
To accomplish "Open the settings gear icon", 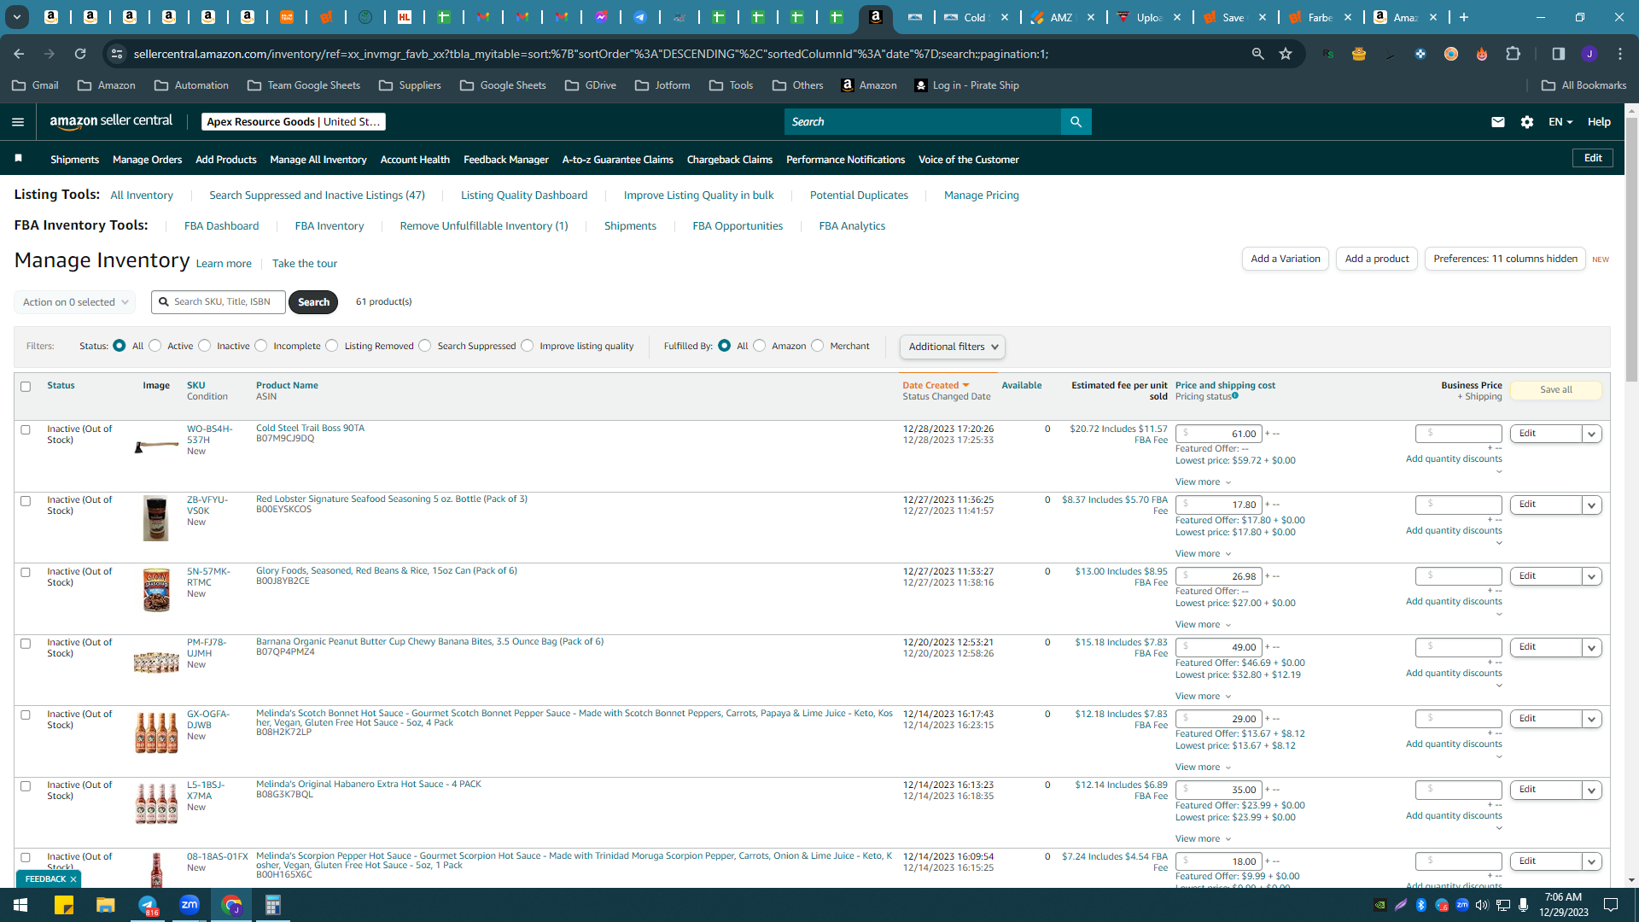I will (1527, 122).
